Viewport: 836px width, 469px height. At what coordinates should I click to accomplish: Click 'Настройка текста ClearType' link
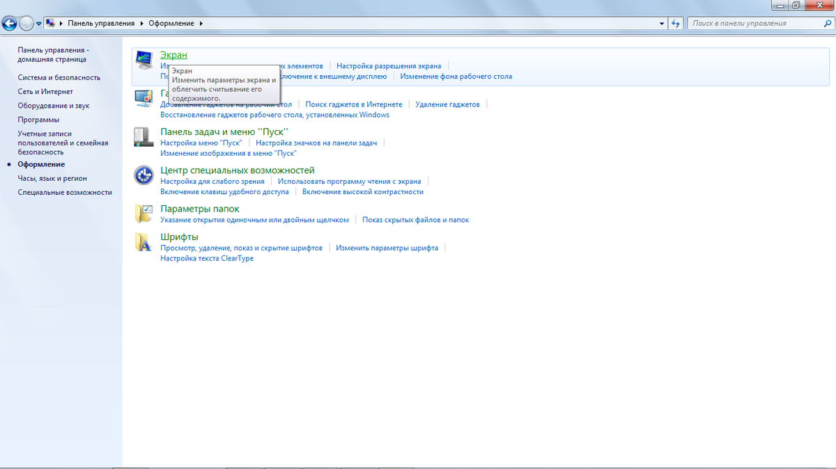point(207,258)
